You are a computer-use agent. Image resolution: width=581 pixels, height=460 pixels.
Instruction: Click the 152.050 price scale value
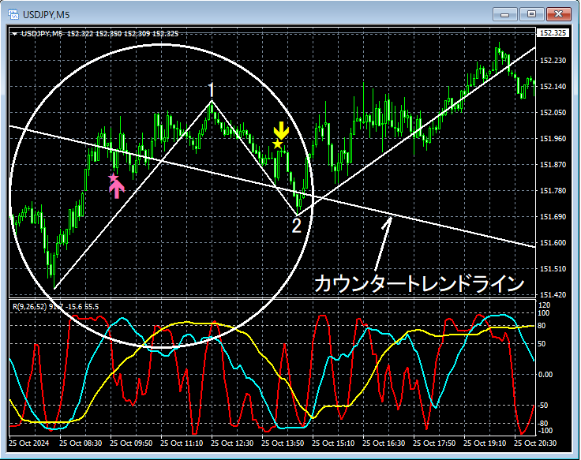553,113
